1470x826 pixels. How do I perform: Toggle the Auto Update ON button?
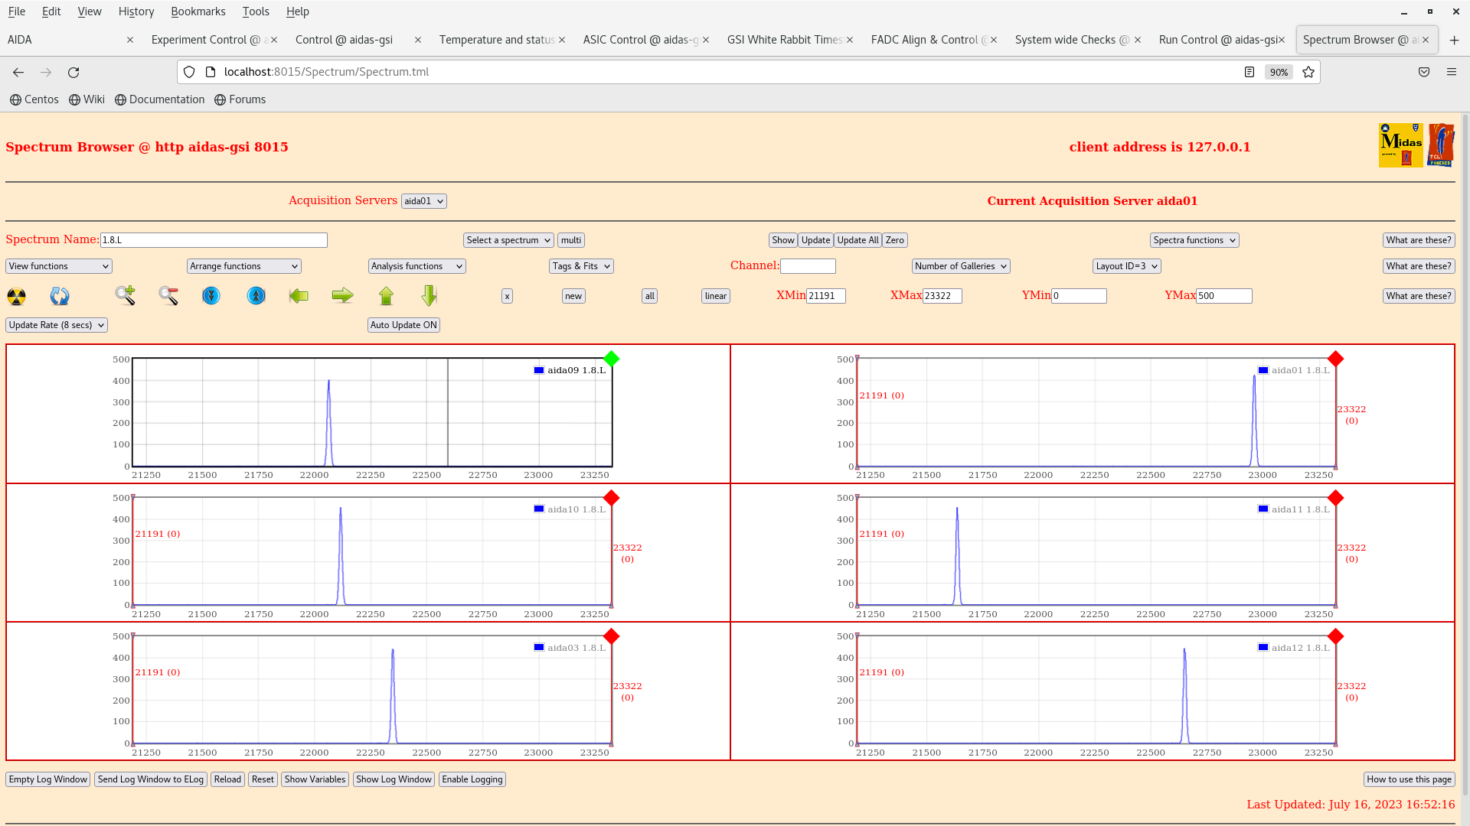point(403,325)
